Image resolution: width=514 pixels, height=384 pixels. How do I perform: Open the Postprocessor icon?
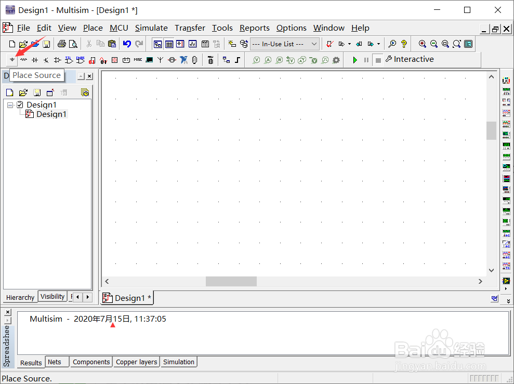[205, 44]
